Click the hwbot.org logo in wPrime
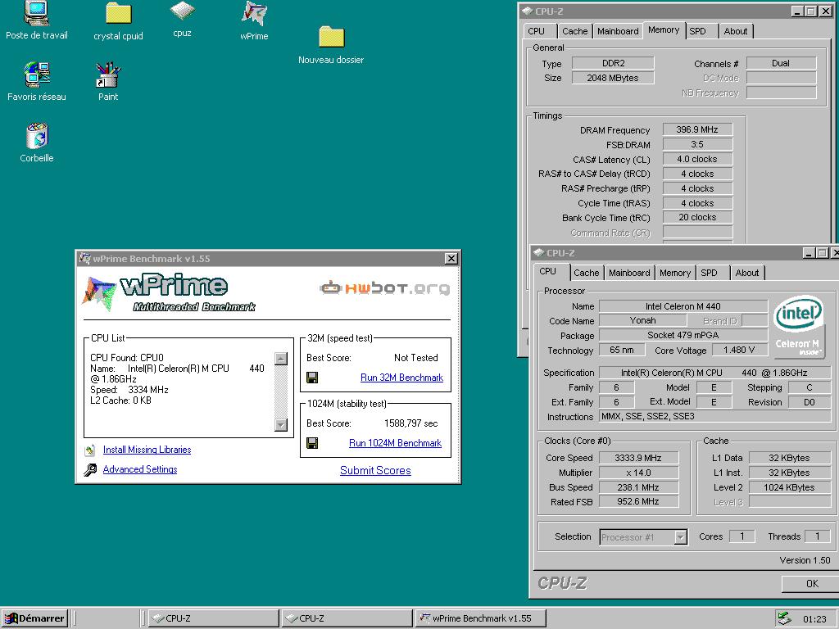The height and width of the screenshot is (629, 839). click(385, 287)
